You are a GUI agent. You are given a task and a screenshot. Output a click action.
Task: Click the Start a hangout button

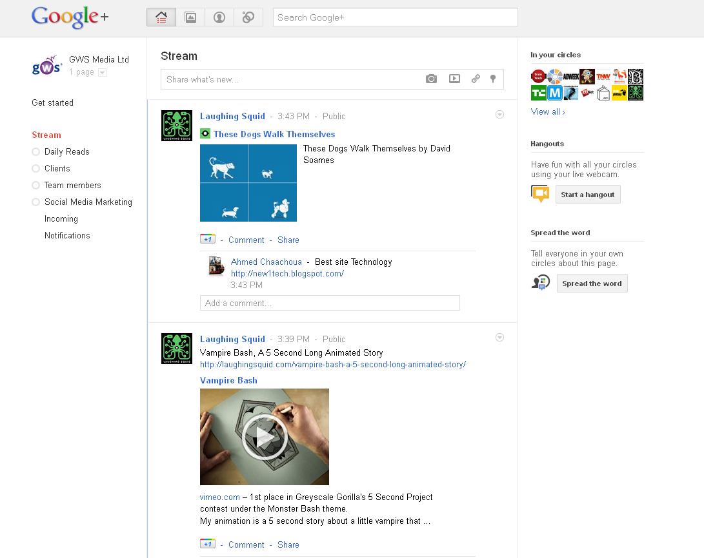point(588,195)
